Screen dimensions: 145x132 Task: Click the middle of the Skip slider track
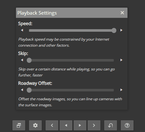tap(71, 60)
